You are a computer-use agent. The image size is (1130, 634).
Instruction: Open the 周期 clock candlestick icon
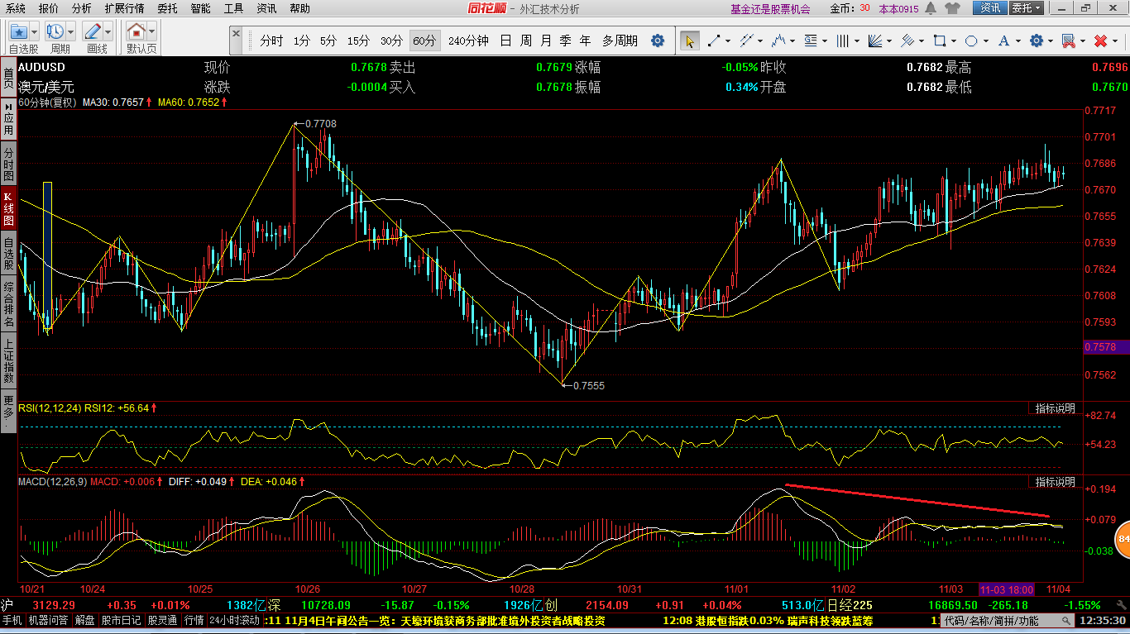click(x=55, y=32)
